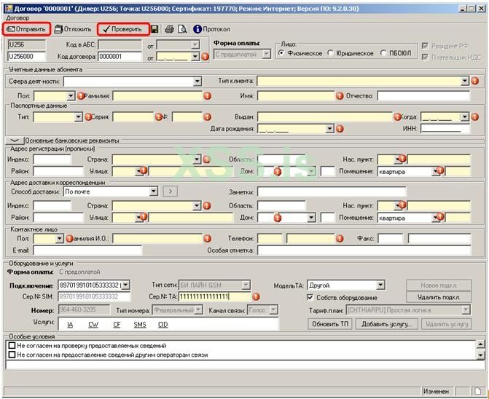
Task: Expand the Способ доставки dropdown
Action: (153, 191)
